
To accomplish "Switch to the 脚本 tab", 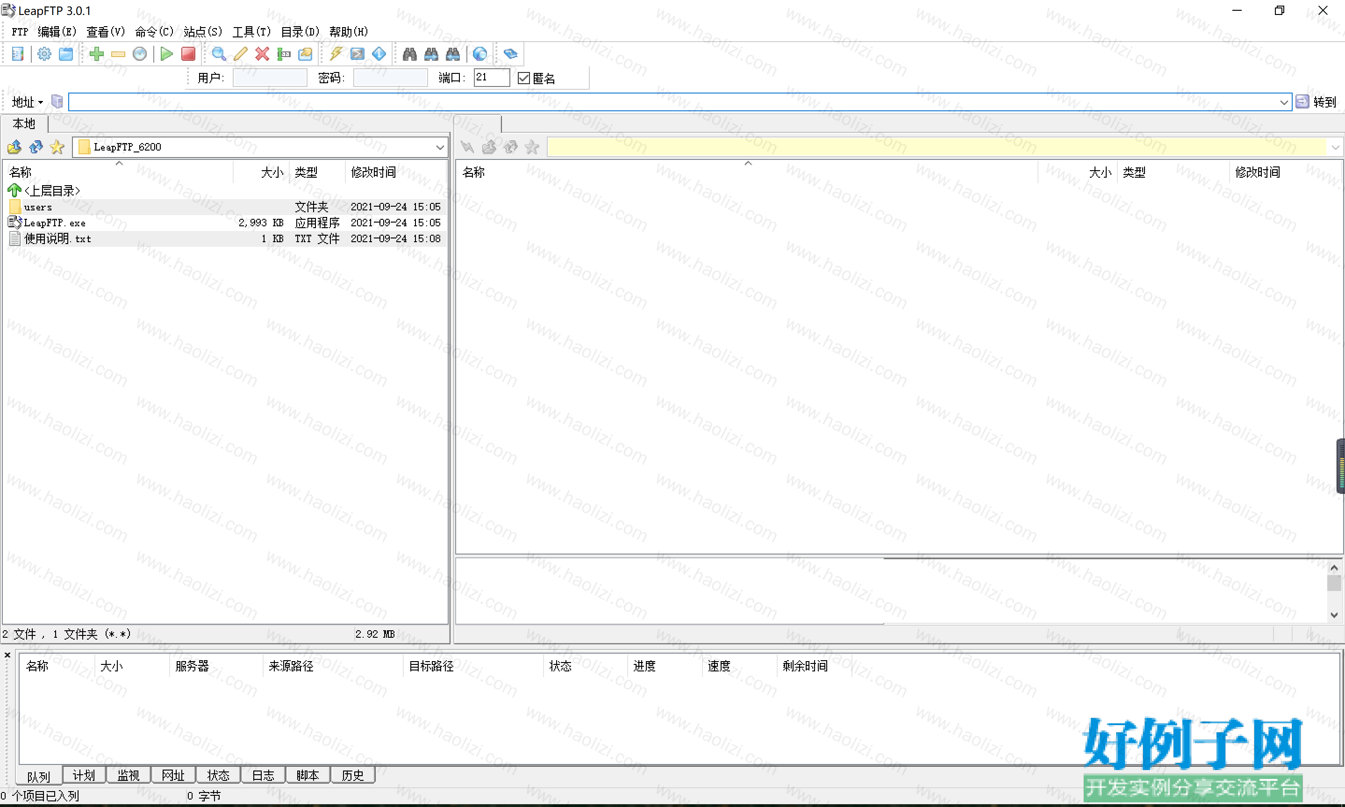I will coord(308,776).
